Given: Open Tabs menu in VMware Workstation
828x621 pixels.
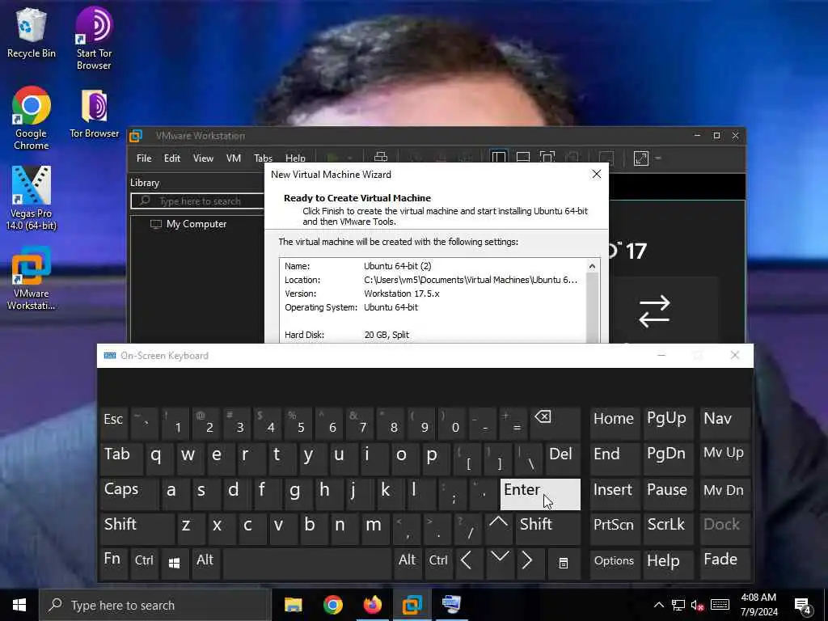Looking at the screenshot, I should [x=263, y=158].
